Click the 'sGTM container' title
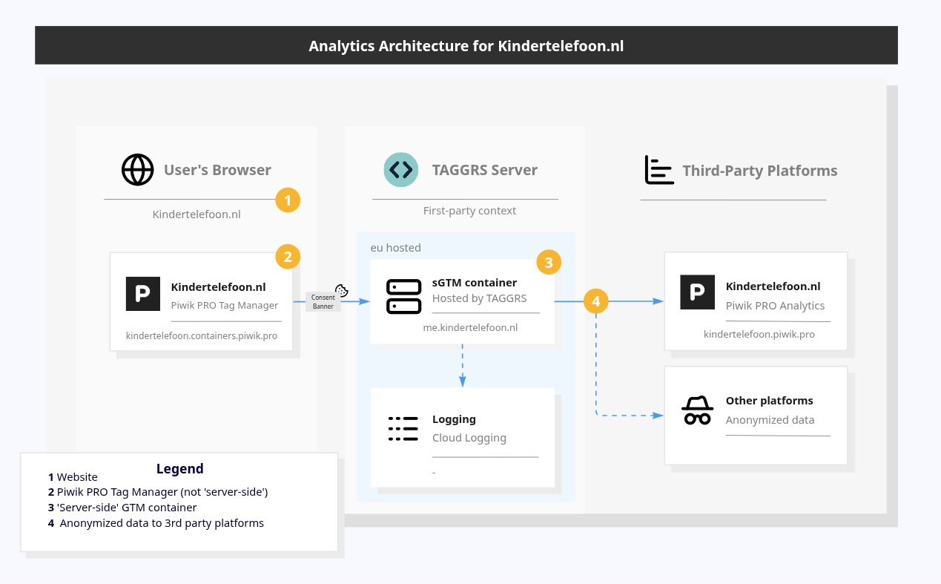The image size is (941, 584). tap(475, 282)
